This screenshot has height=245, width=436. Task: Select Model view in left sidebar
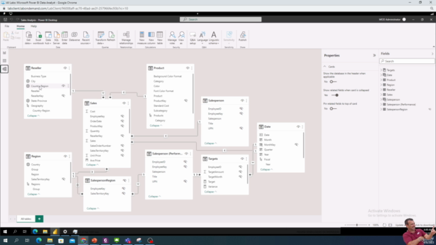click(5, 69)
